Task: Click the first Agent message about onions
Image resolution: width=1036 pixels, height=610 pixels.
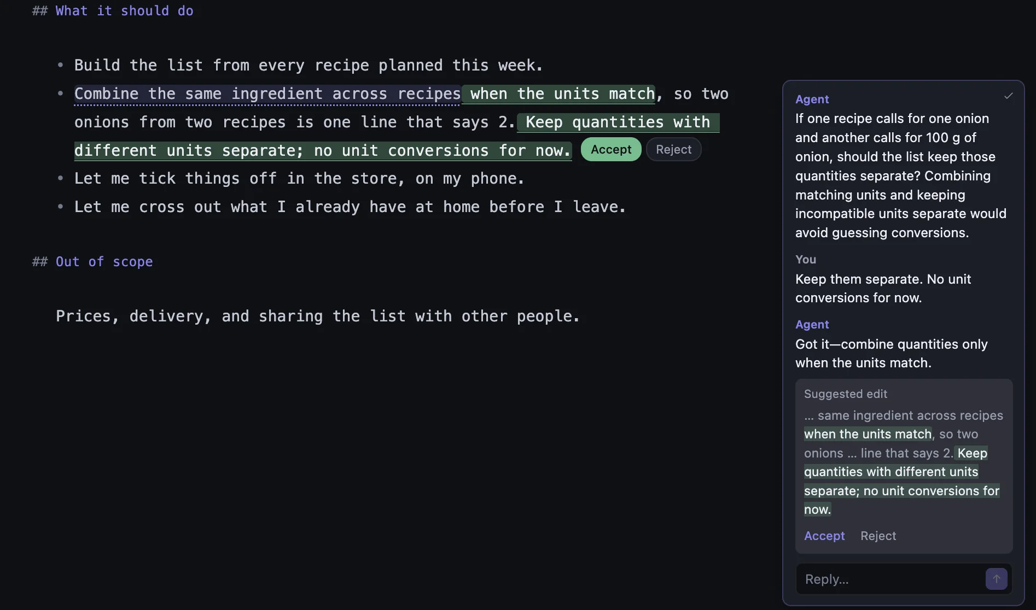Action: coord(900,176)
